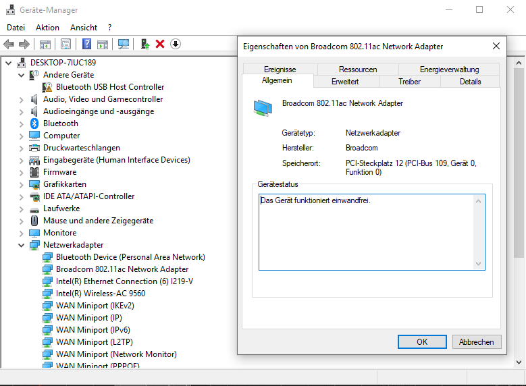Collapse the DESKTOP-7IUC189 root node
526x386 pixels.
(8, 63)
